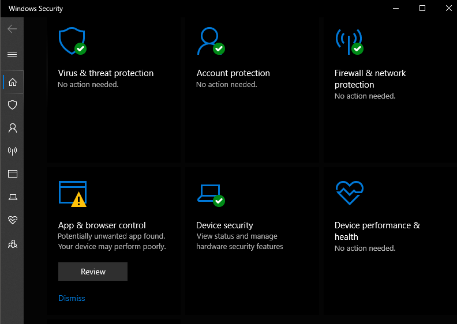
Task: Open Virus & threat protection shield sidebar icon
Action: click(x=12, y=105)
